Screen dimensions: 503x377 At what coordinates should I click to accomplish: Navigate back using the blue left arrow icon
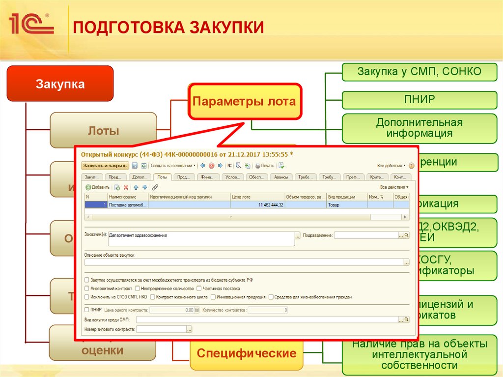[202, 165]
